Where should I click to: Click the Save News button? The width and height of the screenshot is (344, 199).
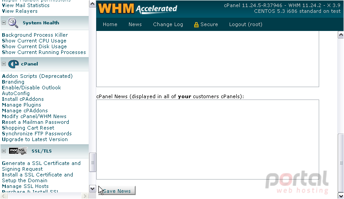click(x=117, y=191)
